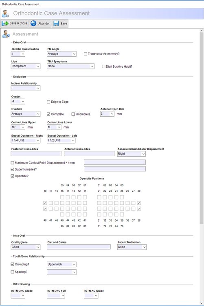Uncheck upper openbite box for tooth 18
The height and width of the screenshot is (306, 204).
point(45,203)
